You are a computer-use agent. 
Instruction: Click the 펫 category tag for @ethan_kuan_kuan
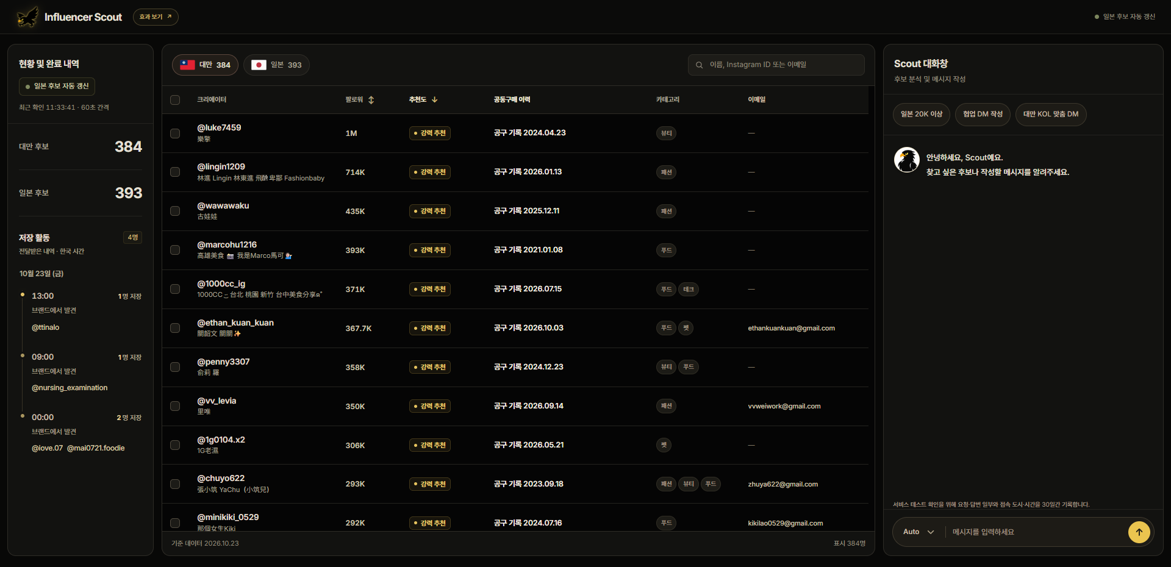(x=686, y=328)
